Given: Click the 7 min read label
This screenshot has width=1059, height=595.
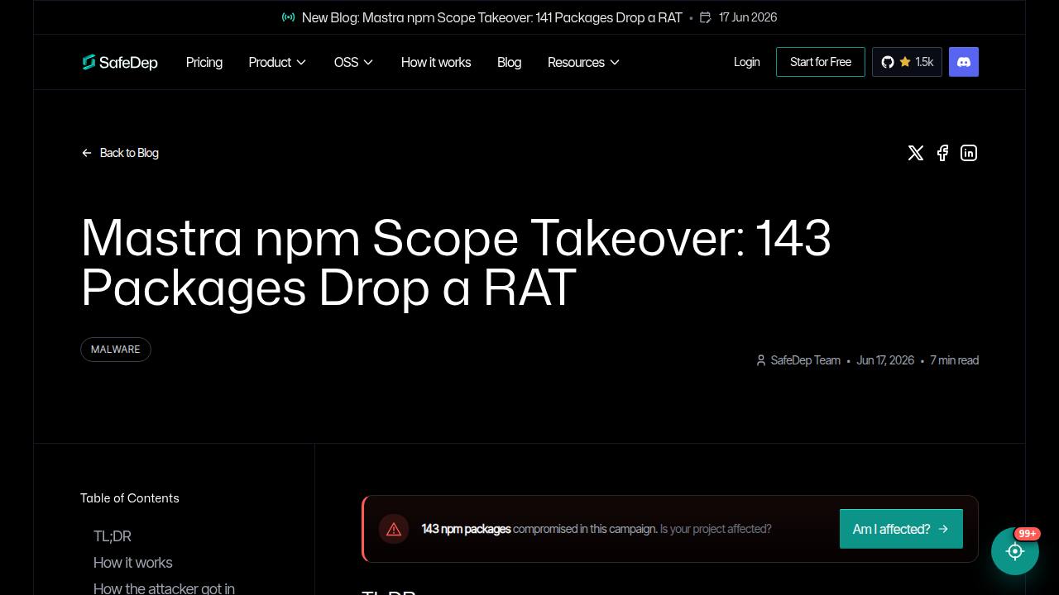Looking at the screenshot, I should click(954, 360).
